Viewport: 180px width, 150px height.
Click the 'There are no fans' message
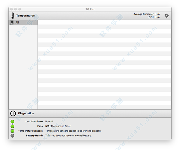coord(58,126)
